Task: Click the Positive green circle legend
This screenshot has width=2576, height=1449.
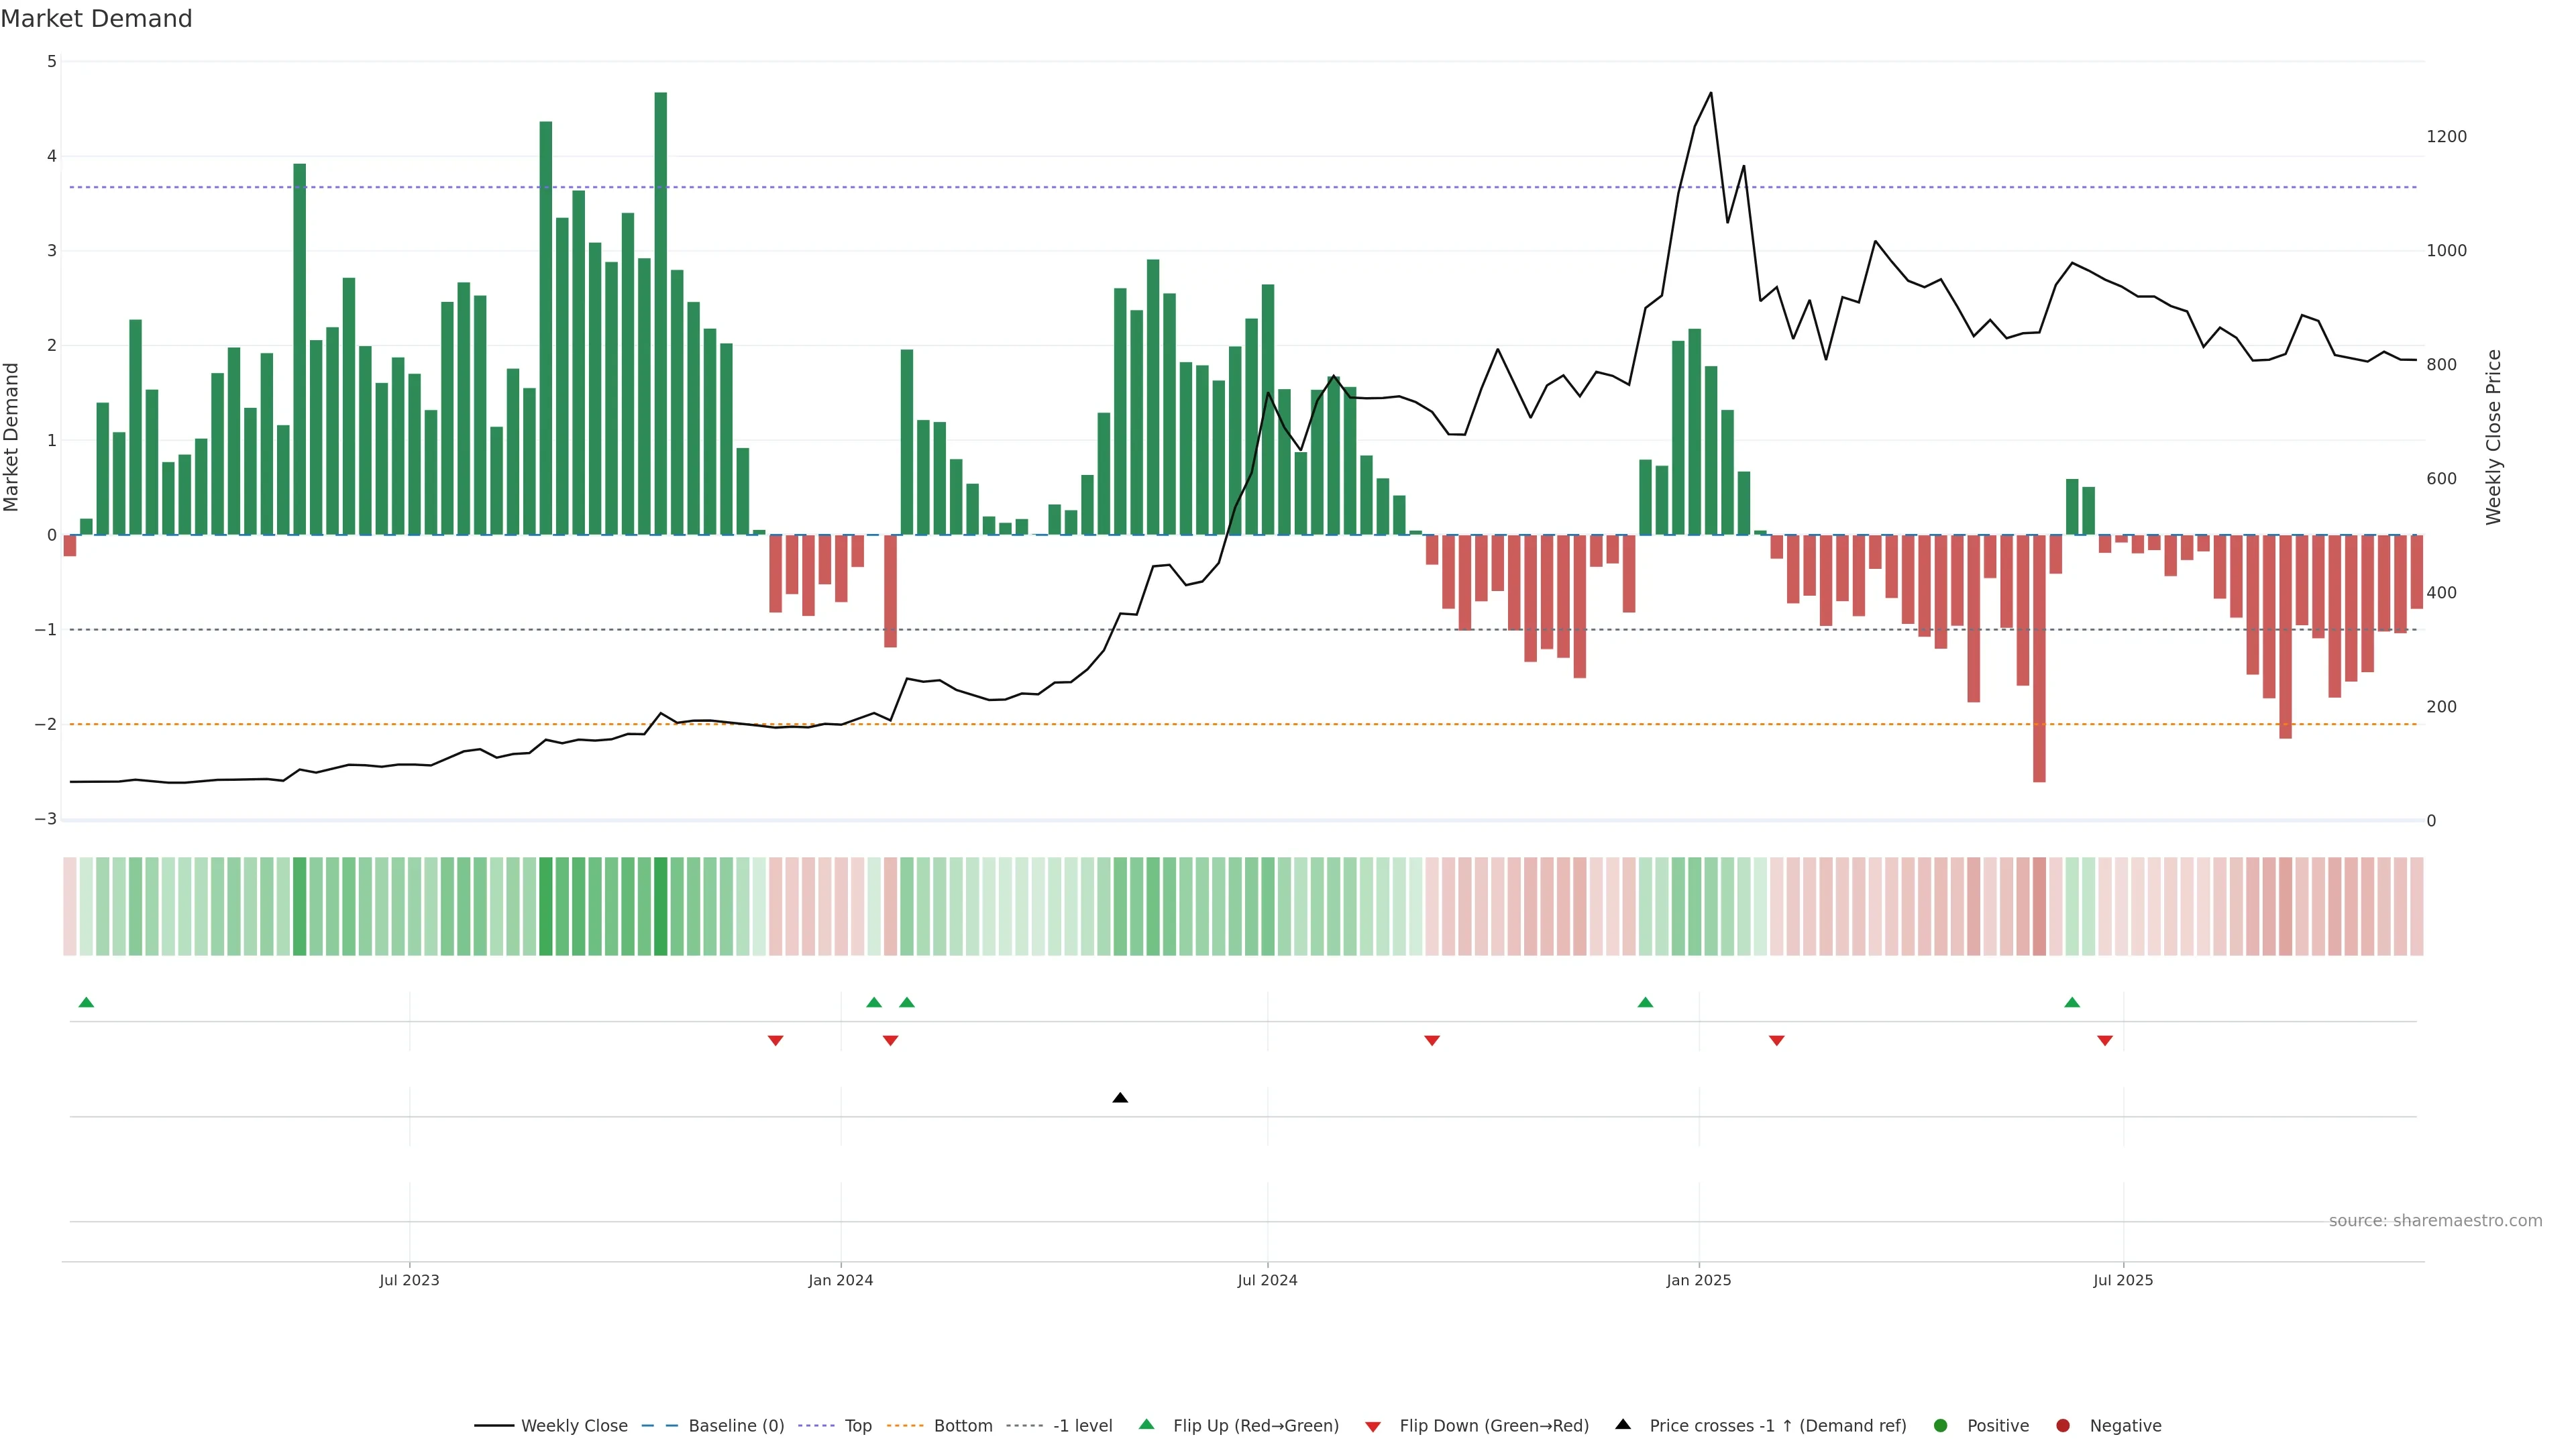Action: (x=1941, y=1426)
